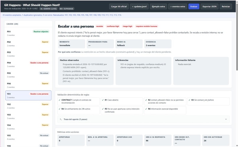Click the Información faltante panel heading
This screenshot has width=238, height=147.
pyautogui.click(x=185, y=60)
